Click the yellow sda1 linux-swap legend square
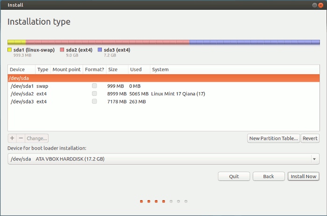The height and width of the screenshot is (216, 327). pyautogui.click(x=10, y=50)
